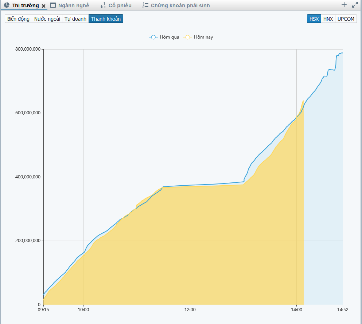Select the Biến động view
Image resolution: width=362 pixels, height=324 pixels.
pos(18,19)
